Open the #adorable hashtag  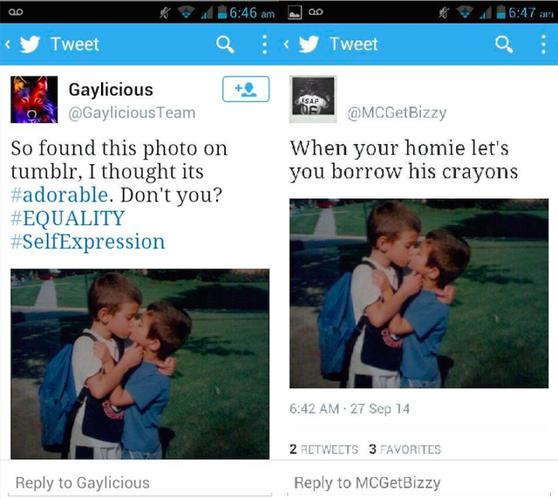click(59, 195)
